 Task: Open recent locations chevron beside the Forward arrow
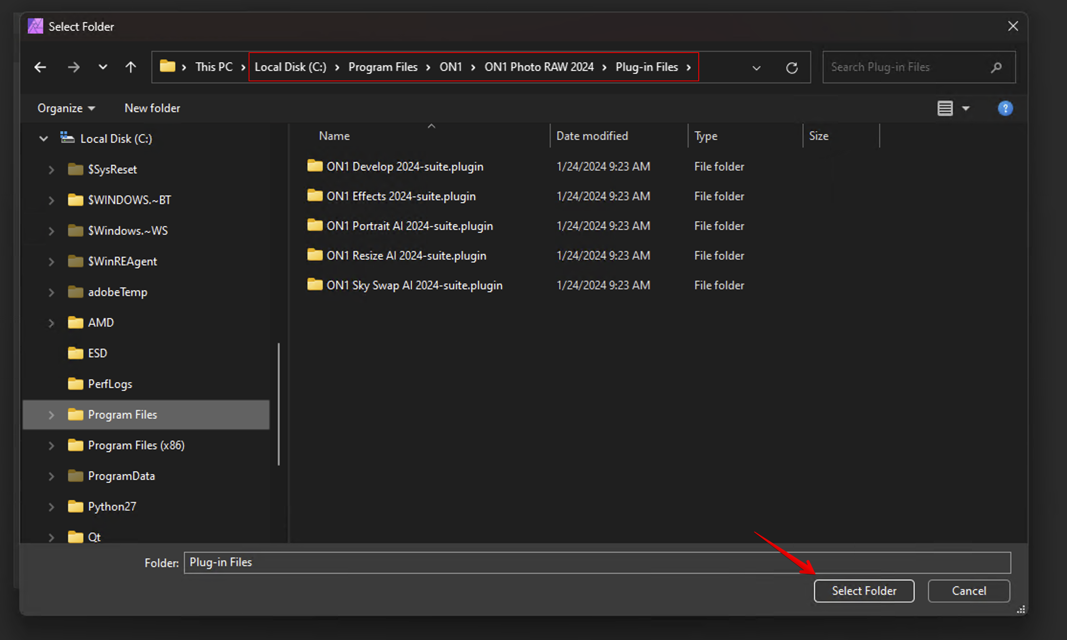coord(102,68)
